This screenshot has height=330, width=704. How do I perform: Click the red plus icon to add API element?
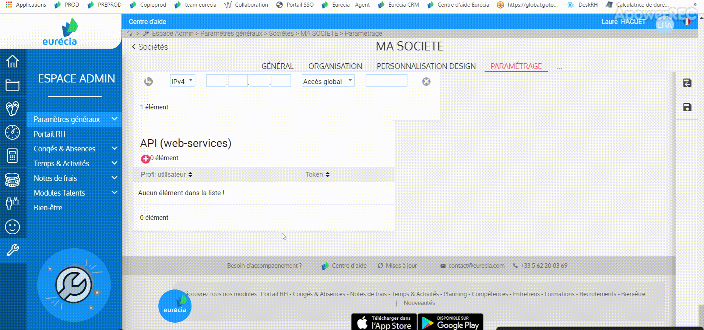coord(145,159)
